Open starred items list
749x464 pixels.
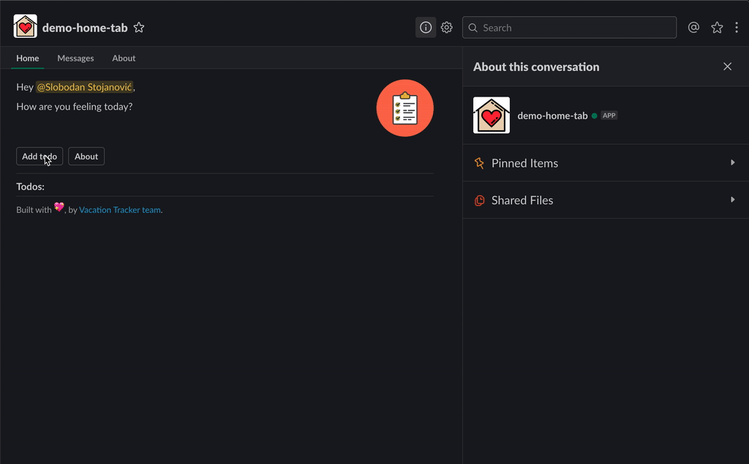click(717, 28)
